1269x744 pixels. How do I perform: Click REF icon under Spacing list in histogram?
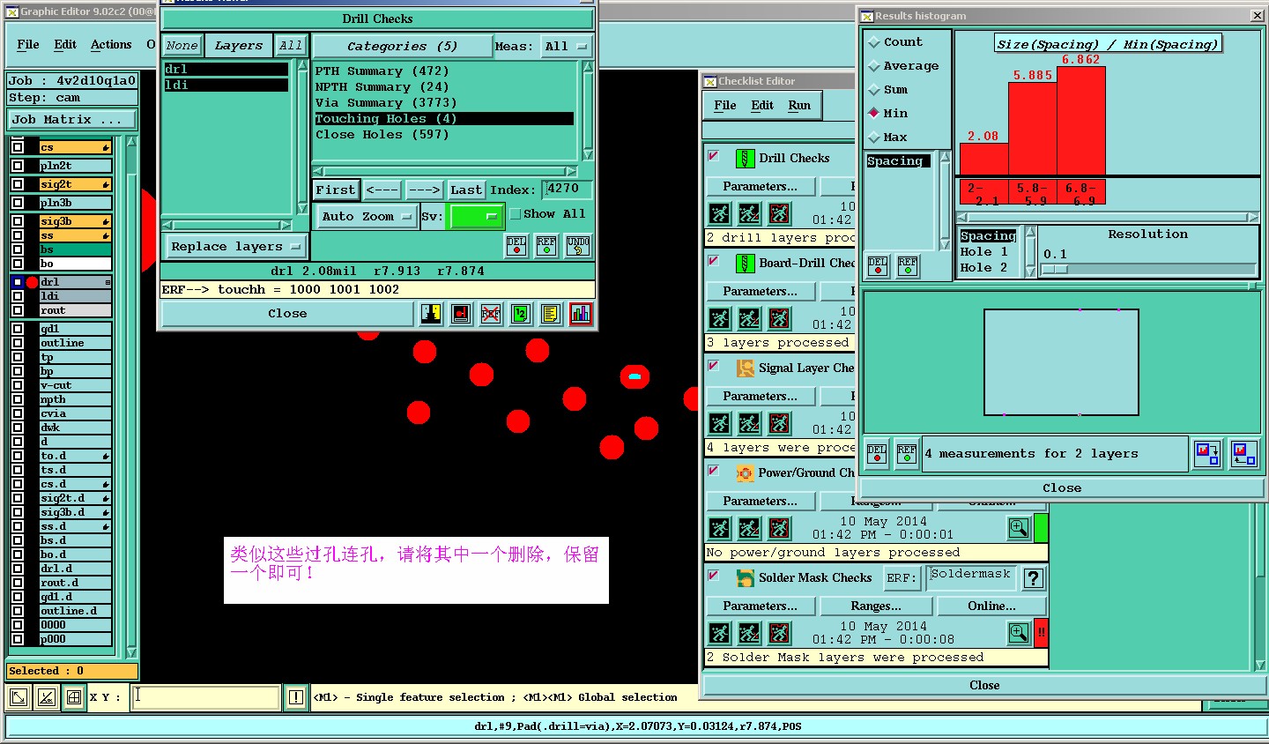point(908,266)
